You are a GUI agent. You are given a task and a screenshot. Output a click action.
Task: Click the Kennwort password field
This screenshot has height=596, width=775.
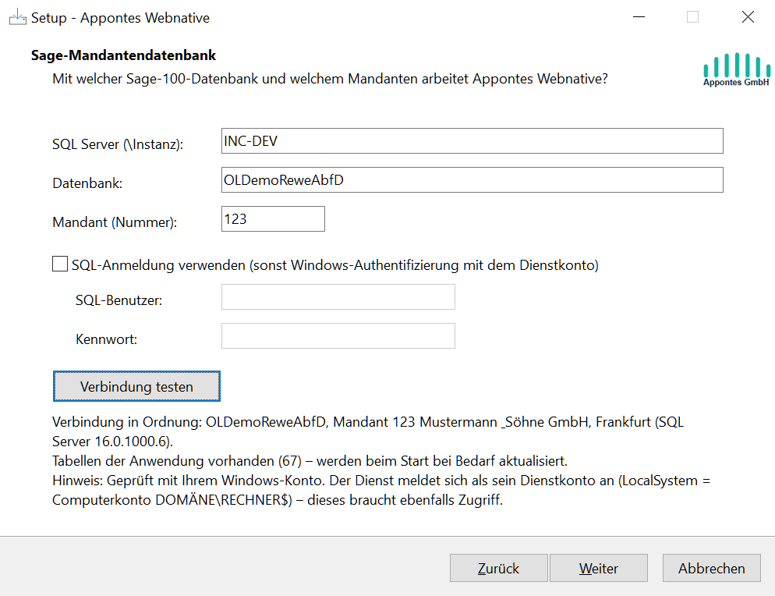338,336
